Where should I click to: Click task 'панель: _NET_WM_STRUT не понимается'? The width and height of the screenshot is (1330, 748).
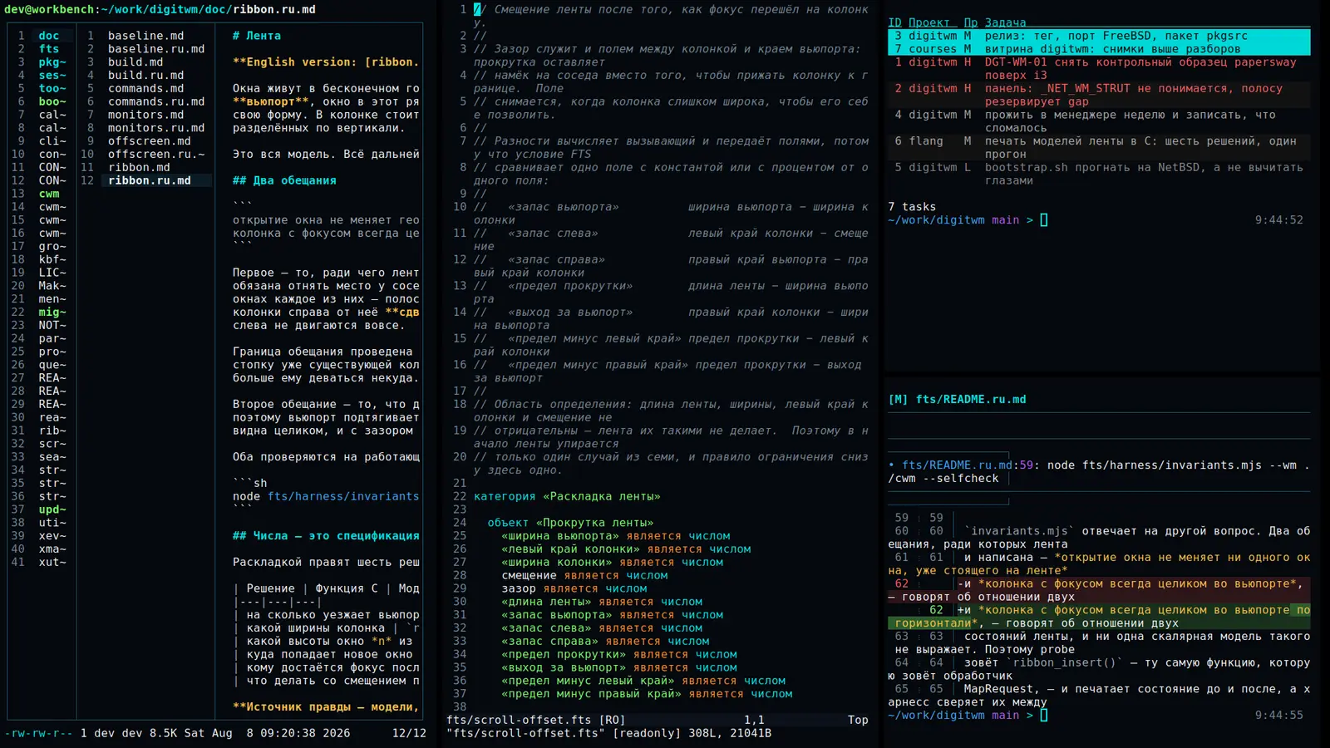click(x=1099, y=95)
